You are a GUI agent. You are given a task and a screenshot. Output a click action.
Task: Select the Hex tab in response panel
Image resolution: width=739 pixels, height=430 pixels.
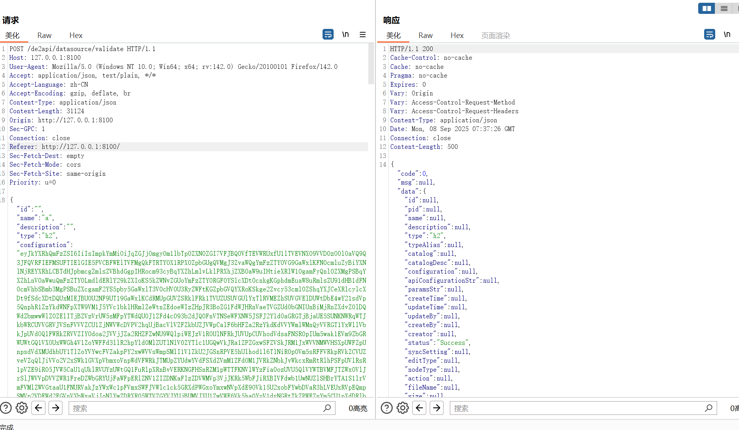pyautogui.click(x=457, y=36)
